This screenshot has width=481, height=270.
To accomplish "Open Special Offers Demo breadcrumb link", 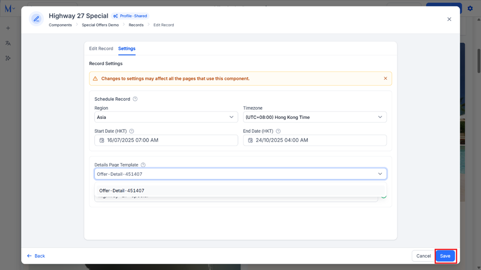I will pos(100,25).
